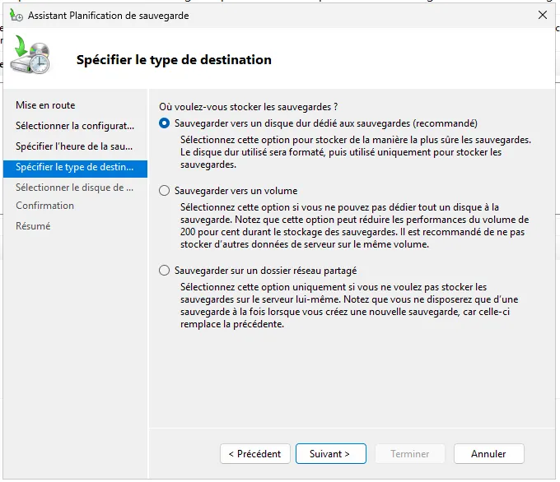
Task: Select dedicated hard disk backup option
Action: coord(165,123)
